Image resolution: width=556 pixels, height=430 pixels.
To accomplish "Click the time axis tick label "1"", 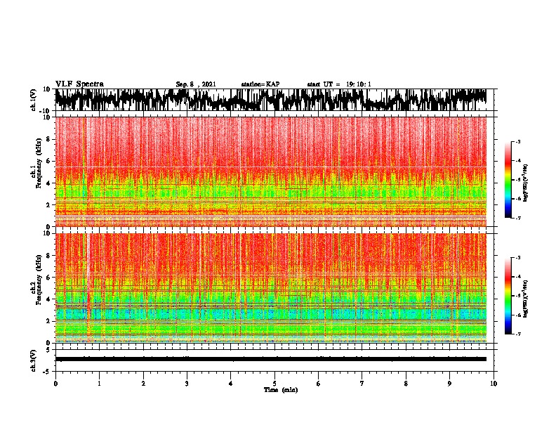I will 99,384.
